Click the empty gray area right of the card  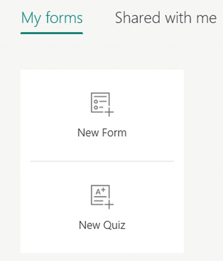[x=203, y=161]
